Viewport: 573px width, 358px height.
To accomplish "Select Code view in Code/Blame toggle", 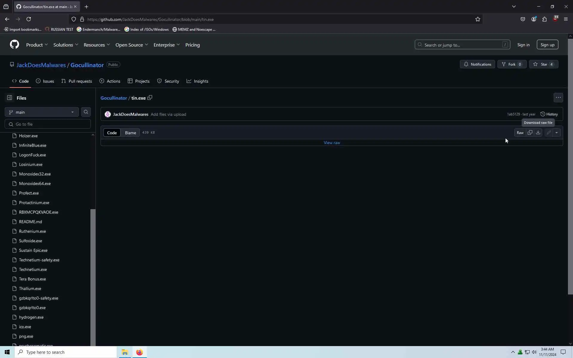I will coord(112,133).
